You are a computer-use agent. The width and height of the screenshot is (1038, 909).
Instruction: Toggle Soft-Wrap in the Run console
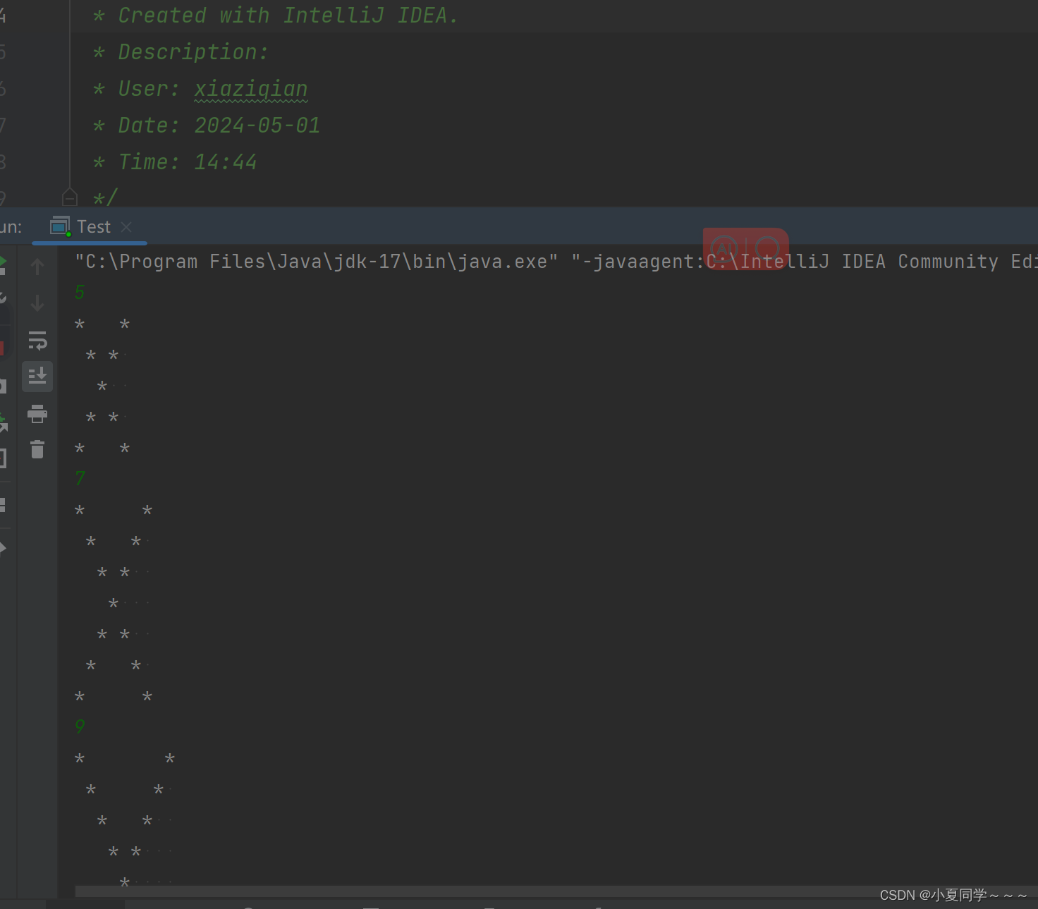click(37, 341)
